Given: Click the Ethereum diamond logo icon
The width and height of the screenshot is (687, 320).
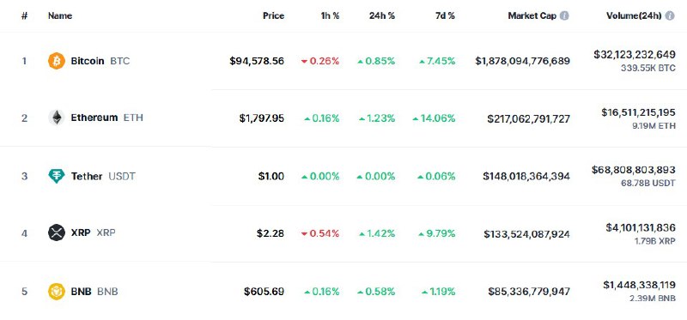Looking at the screenshot, I should click(x=57, y=118).
